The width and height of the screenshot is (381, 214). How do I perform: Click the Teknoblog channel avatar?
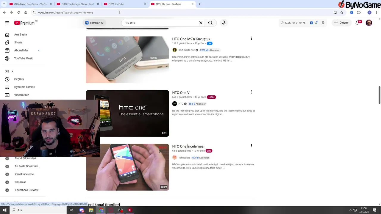(174, 158)
